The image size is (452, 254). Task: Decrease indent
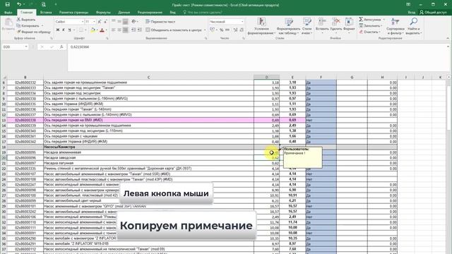click(133, 30)
